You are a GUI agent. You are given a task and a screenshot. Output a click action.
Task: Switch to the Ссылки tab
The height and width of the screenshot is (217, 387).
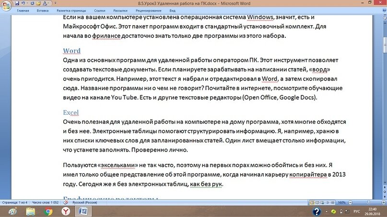click(x=100, y=11)
